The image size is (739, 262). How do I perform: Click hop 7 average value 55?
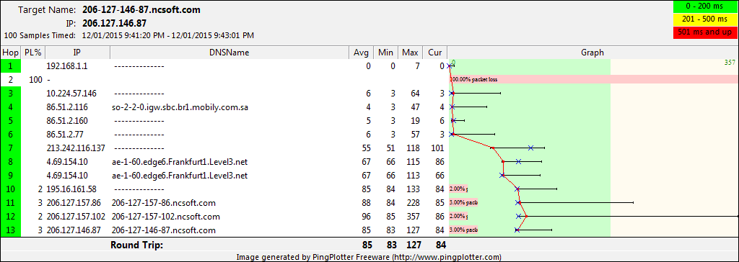click(x=367, y=148)
